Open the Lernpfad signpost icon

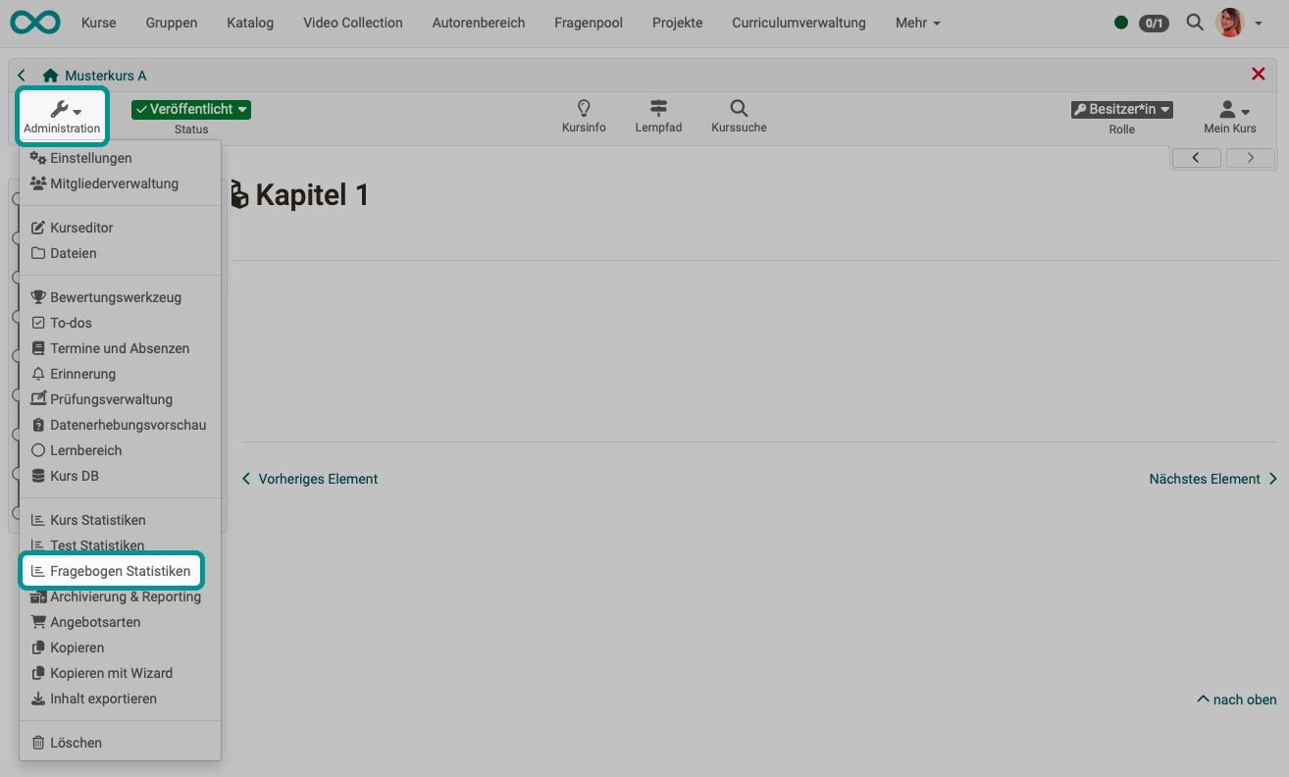click(658, 108)
